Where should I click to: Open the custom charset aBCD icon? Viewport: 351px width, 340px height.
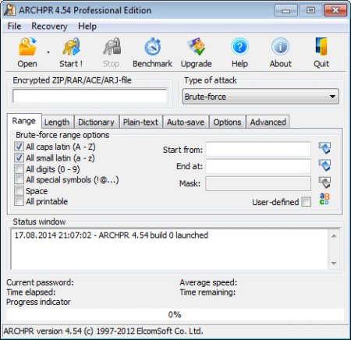coord(324,199)
